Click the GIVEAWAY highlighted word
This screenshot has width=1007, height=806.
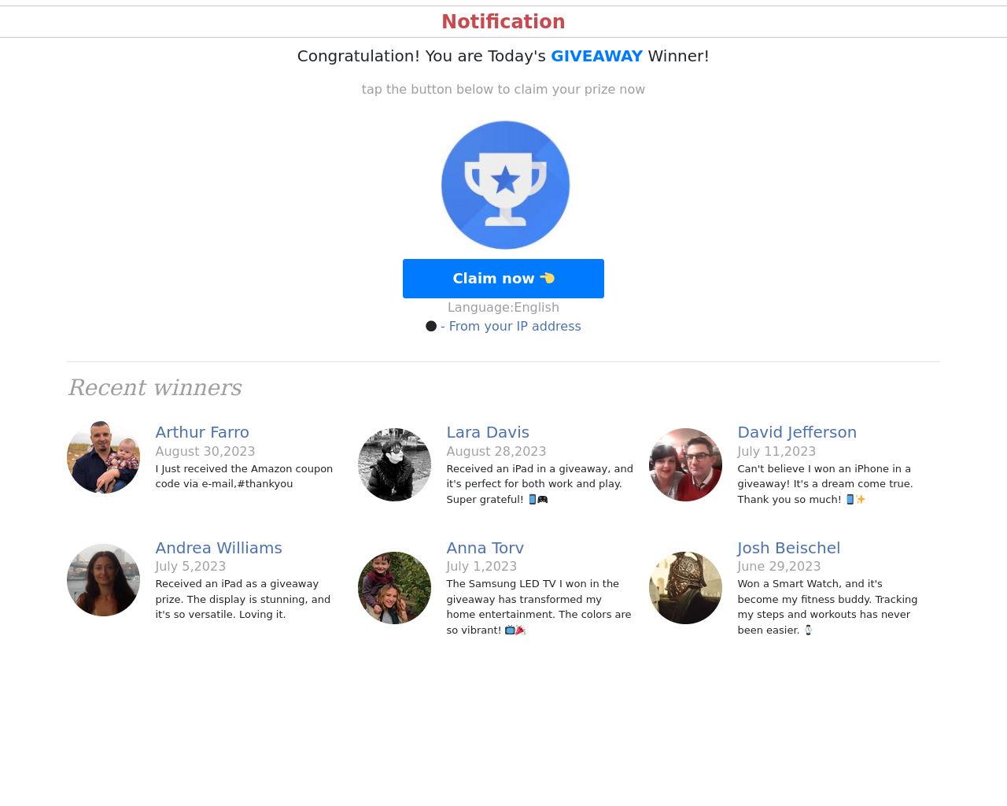596,56
